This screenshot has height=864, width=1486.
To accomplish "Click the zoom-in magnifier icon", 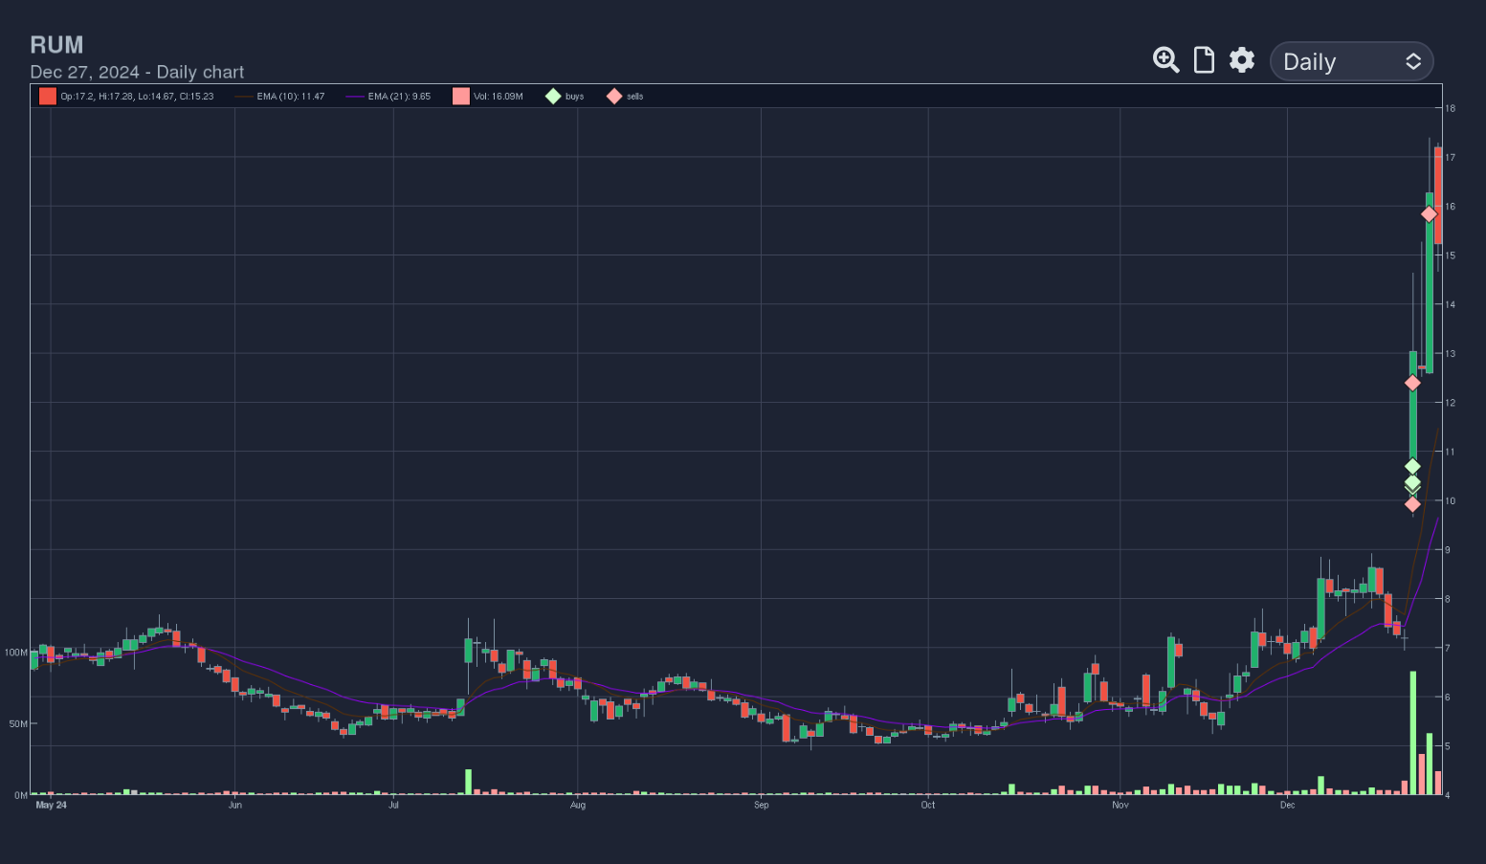I will [1165, 60].
